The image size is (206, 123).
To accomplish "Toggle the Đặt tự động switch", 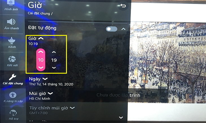I will pos(111,29).
